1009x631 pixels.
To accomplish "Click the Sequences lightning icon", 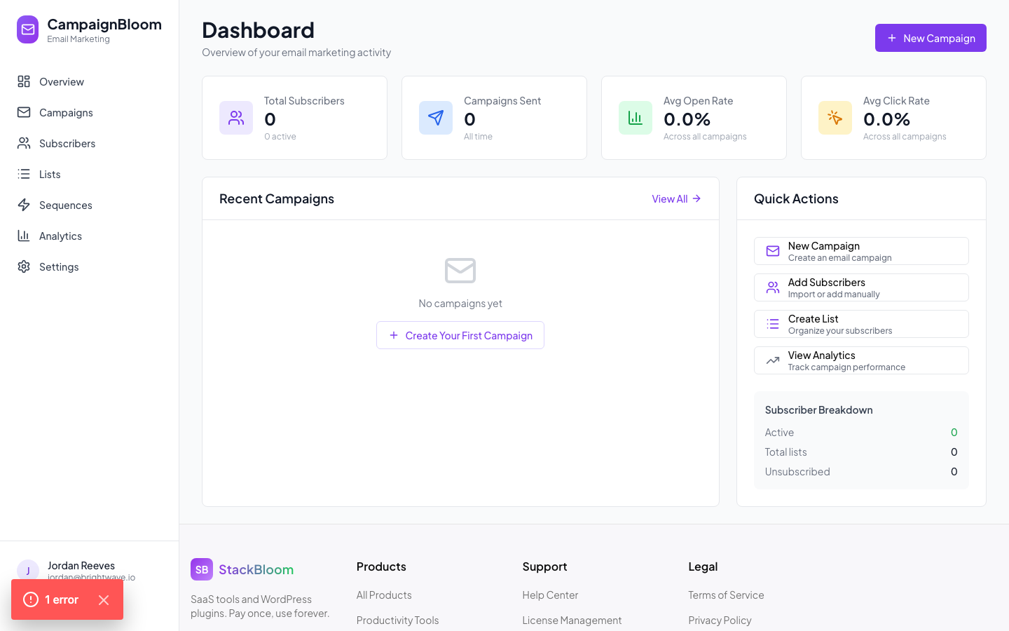I will click(23, 205).
